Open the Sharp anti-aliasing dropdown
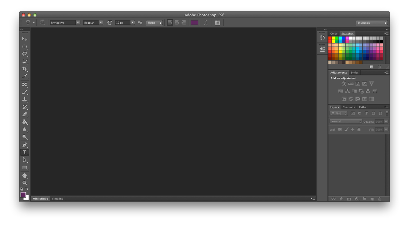 click(154, 22)
